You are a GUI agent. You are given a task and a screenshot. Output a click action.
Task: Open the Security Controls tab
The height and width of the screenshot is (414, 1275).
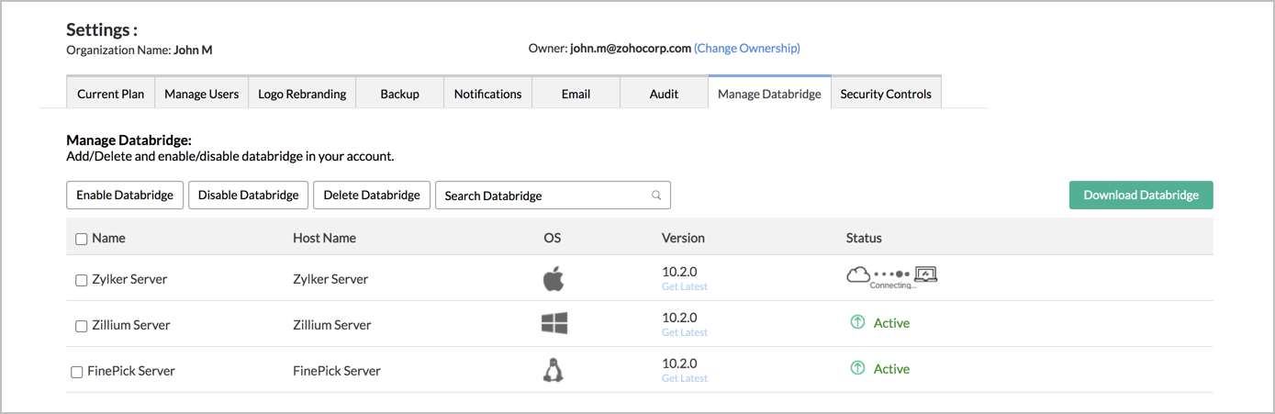(885, 94)
